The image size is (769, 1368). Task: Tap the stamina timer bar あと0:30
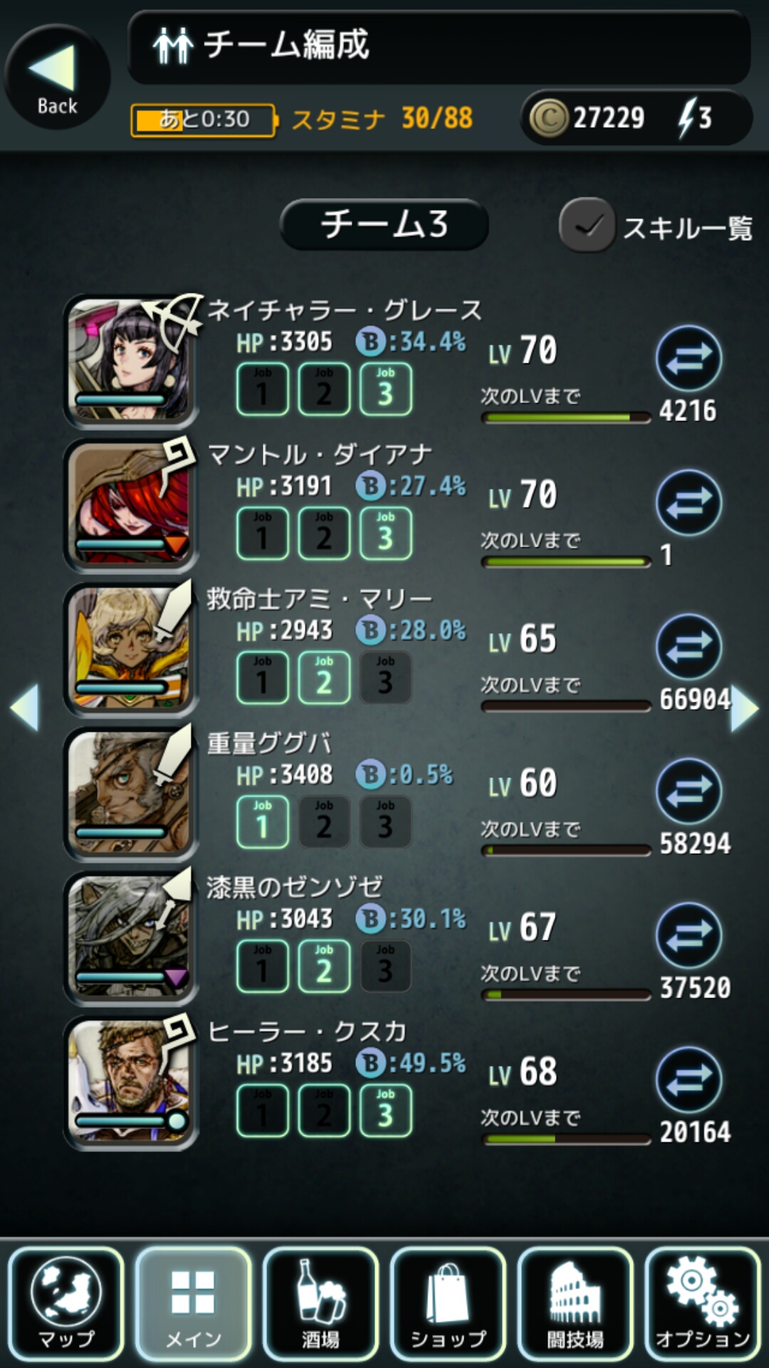204,120
